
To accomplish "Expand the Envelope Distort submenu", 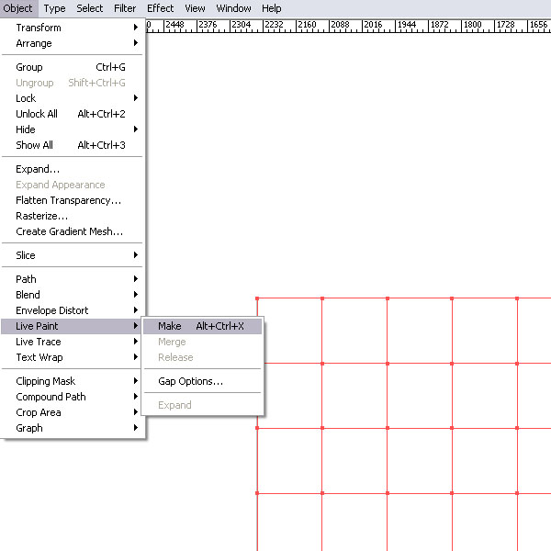I will [x=73, y=310].
